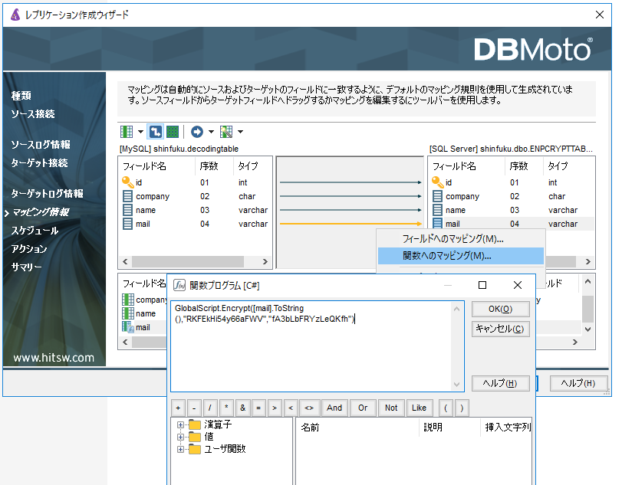The width and height of the screenshot is (622, 485).
Task: Click source mail field icon
Action: coord(128,224)
